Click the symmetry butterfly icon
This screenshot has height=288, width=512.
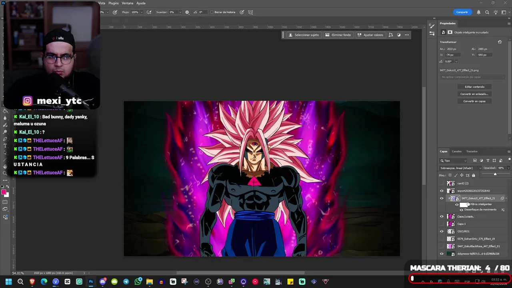tap(250, 12)
